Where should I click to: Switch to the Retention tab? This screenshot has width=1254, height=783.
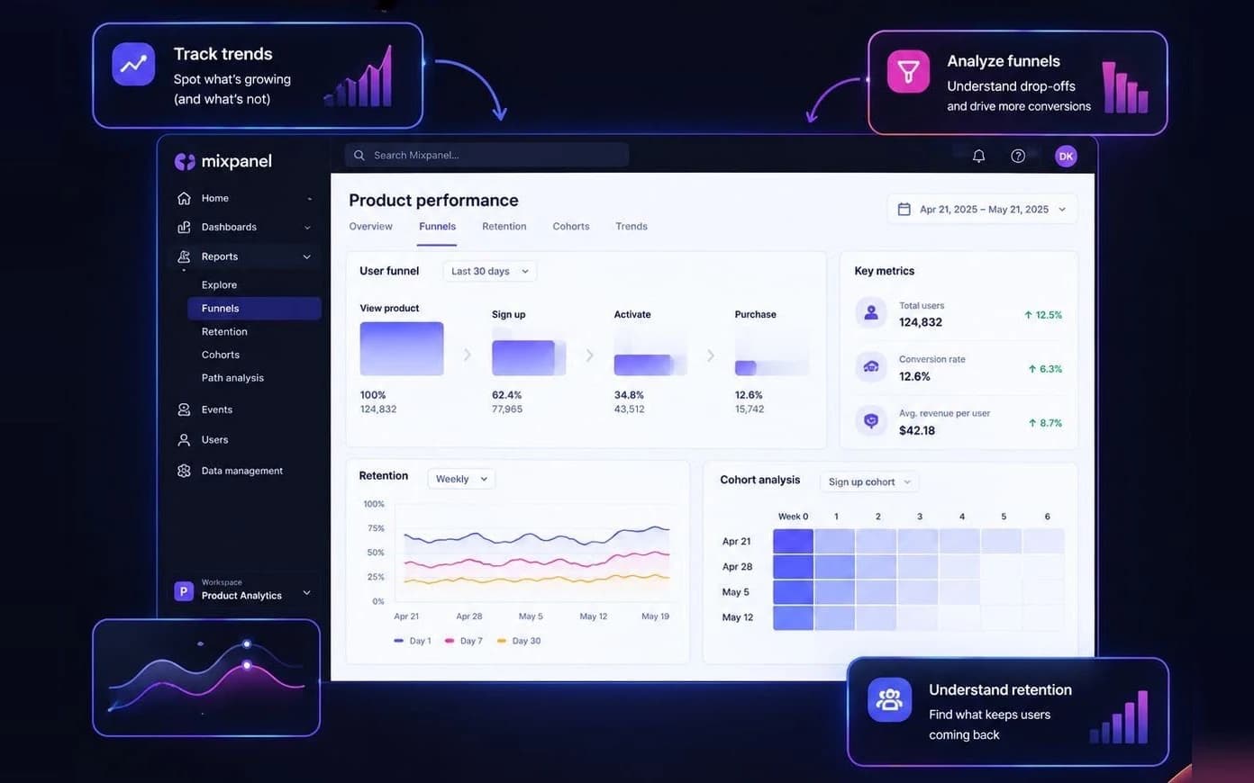click(x=504, y=226)
